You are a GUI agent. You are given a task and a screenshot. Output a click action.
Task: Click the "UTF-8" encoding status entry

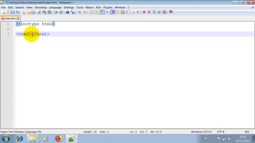click(x=220, y=132)
